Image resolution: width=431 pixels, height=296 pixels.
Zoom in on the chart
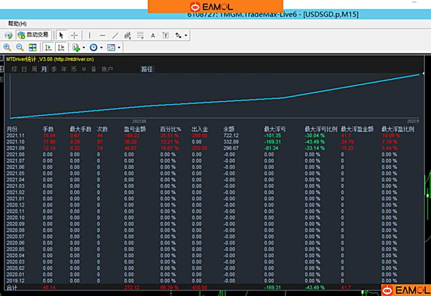7,47
